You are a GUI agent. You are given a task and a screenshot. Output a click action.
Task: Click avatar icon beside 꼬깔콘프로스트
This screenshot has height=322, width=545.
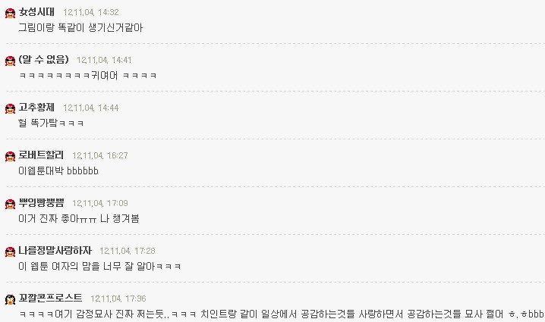click(10, 299)
